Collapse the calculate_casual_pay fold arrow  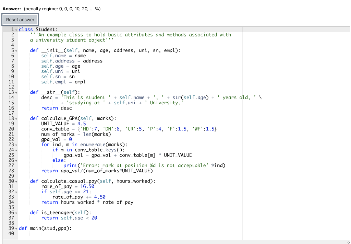coord(16,181)
